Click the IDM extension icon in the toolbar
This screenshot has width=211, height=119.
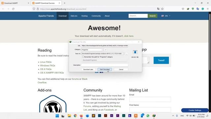(x=188, y=9)
